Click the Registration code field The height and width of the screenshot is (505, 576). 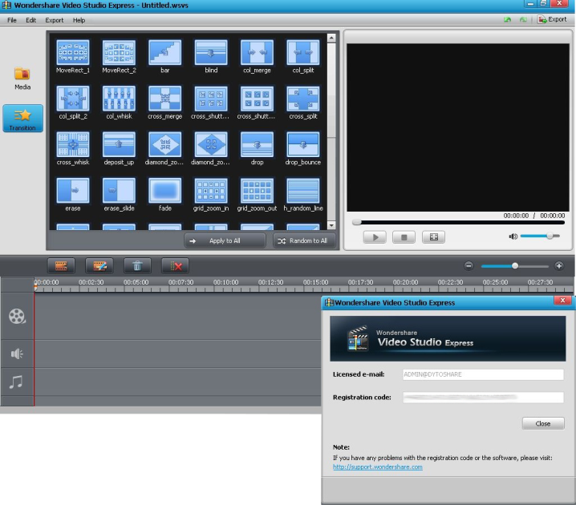tap(483, 397)
